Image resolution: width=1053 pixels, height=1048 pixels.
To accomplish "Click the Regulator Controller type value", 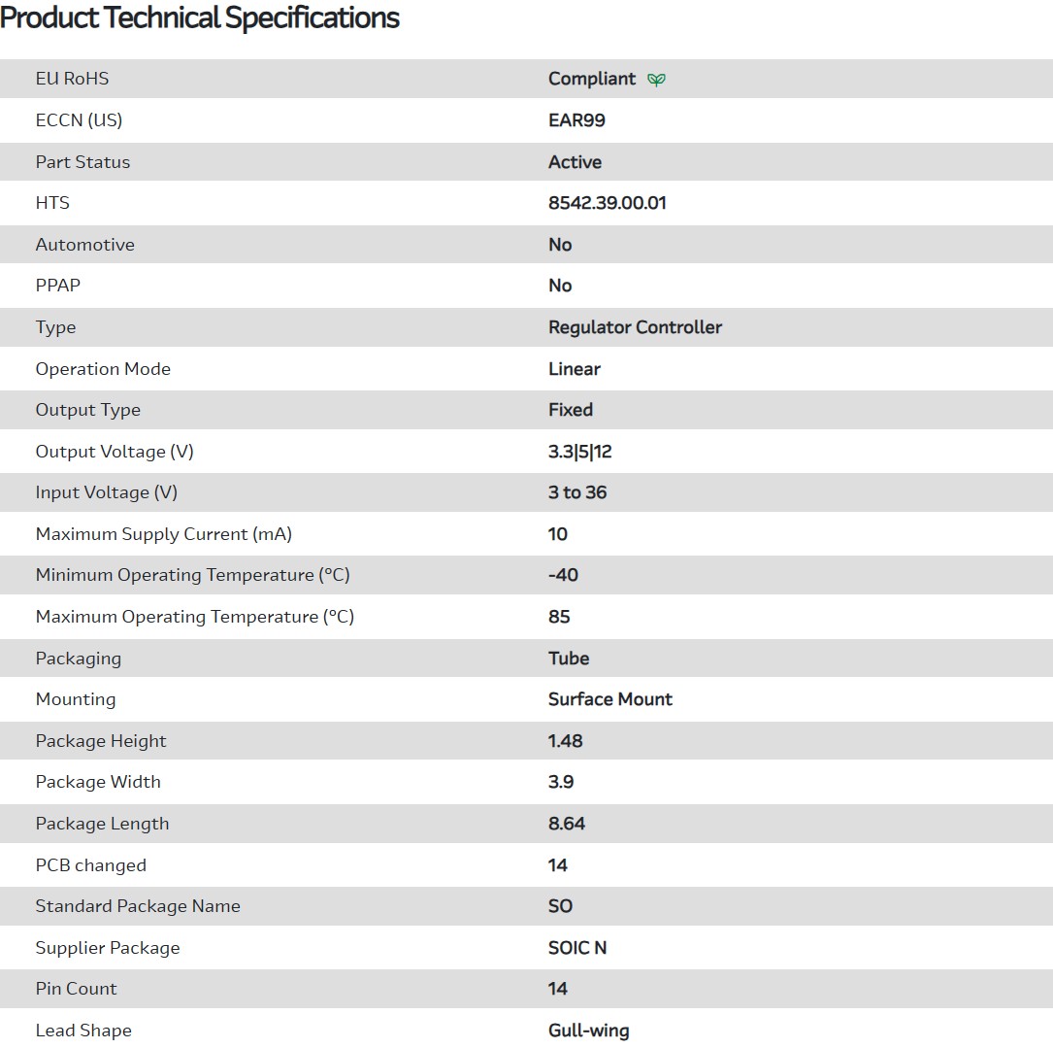I will (635, 327).
